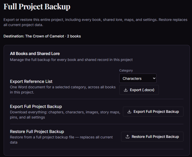Image resolution: width=192 pixels, height=157 pixels.
Task: Click the Export (.docx) button
Action: (139, 90)
